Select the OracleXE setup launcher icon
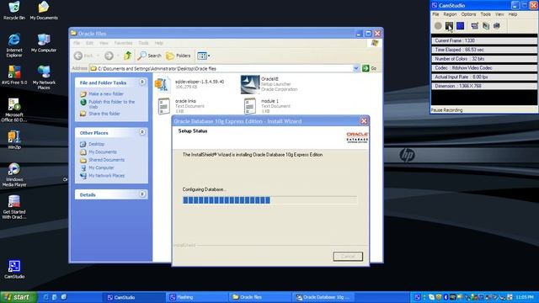The width and height of the screenshot is (539, 303). [250, 84]
